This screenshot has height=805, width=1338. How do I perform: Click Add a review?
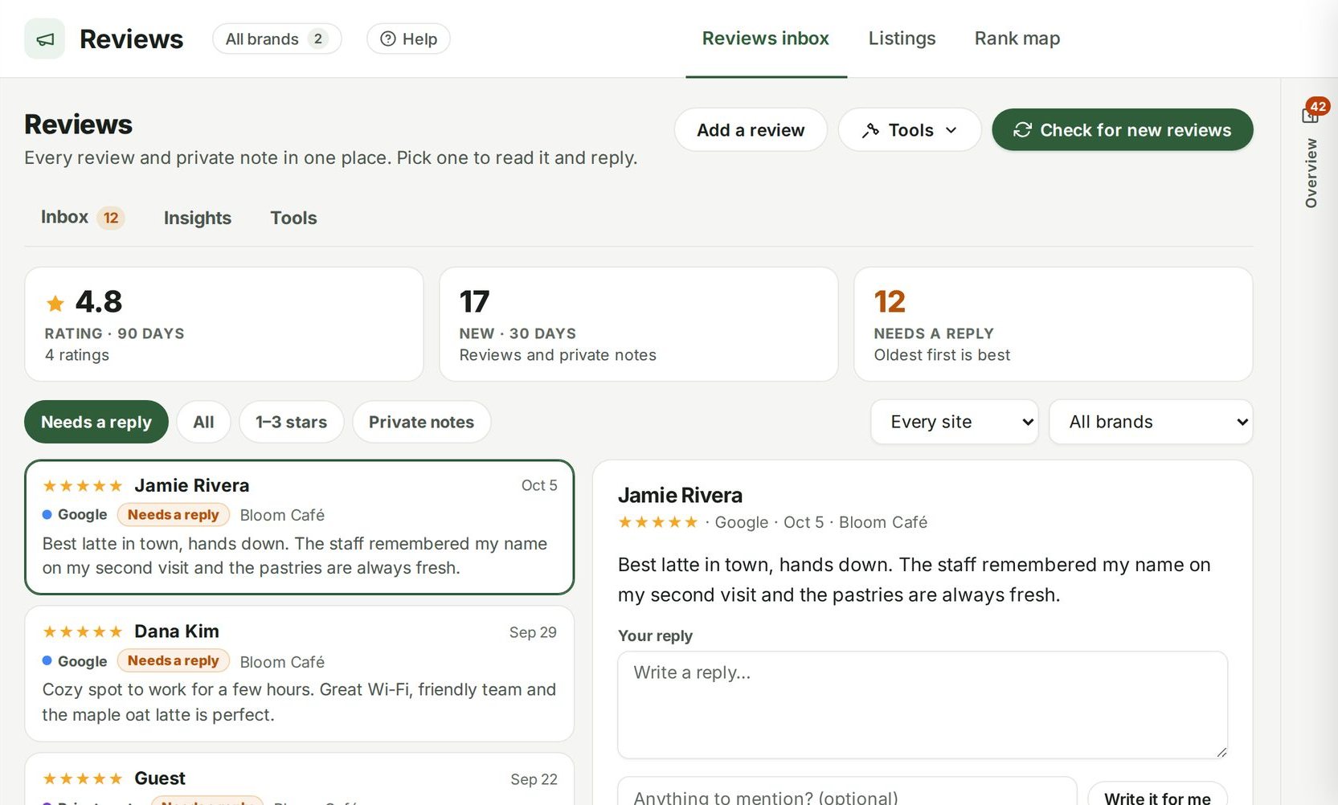751,130
